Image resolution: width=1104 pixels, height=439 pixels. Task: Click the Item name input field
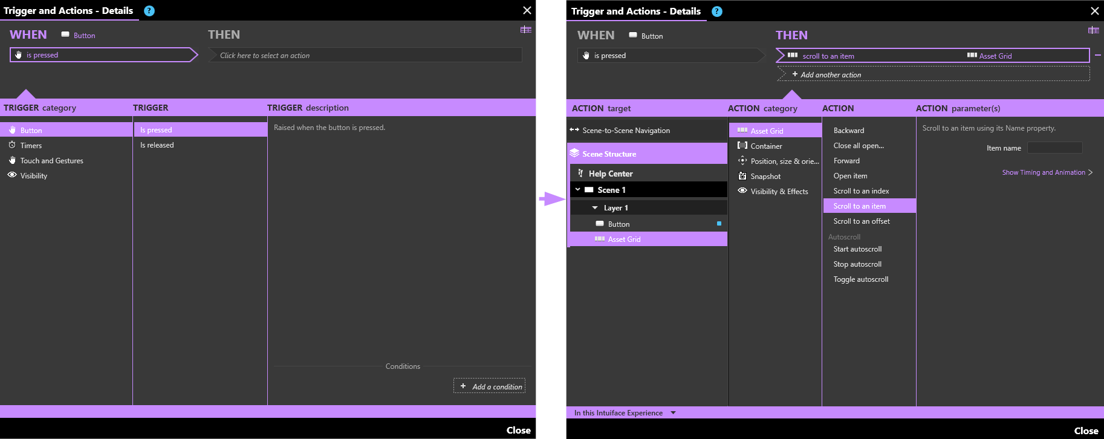1054,148
